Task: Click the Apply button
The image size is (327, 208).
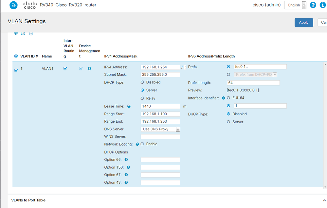Action: point(303,22)
